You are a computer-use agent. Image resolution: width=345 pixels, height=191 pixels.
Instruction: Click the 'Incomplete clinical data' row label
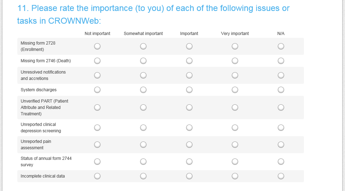click(43, 176)
